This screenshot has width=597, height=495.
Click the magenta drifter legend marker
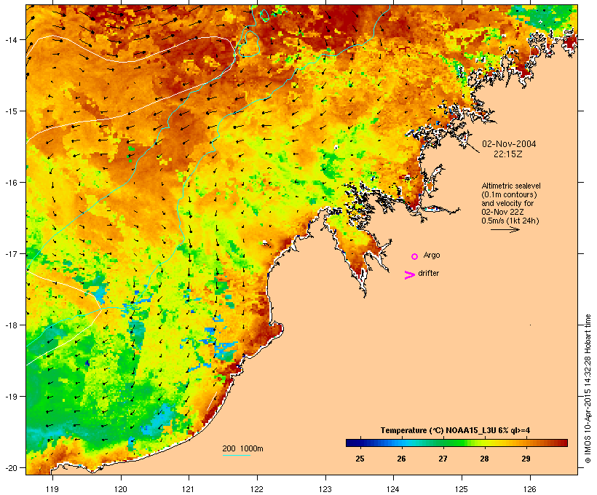pyautogui.click(x=410, y=275)
